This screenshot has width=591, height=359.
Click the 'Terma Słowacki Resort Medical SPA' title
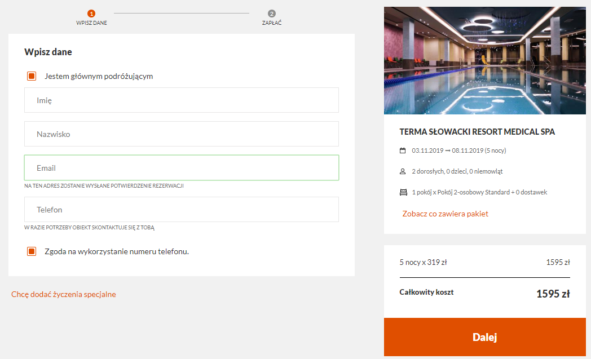point(477,132)
